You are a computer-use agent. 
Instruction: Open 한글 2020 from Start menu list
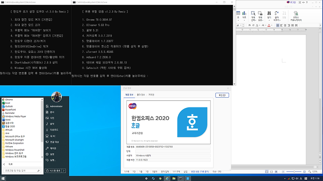9,126
